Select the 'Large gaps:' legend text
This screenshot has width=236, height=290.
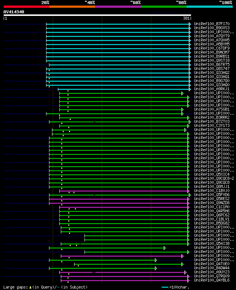[x=15, y=287]
